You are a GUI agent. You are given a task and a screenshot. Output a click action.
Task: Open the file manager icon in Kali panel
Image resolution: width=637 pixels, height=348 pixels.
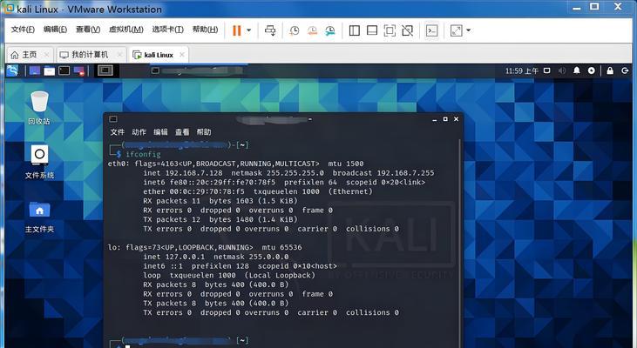coord(50,71)
